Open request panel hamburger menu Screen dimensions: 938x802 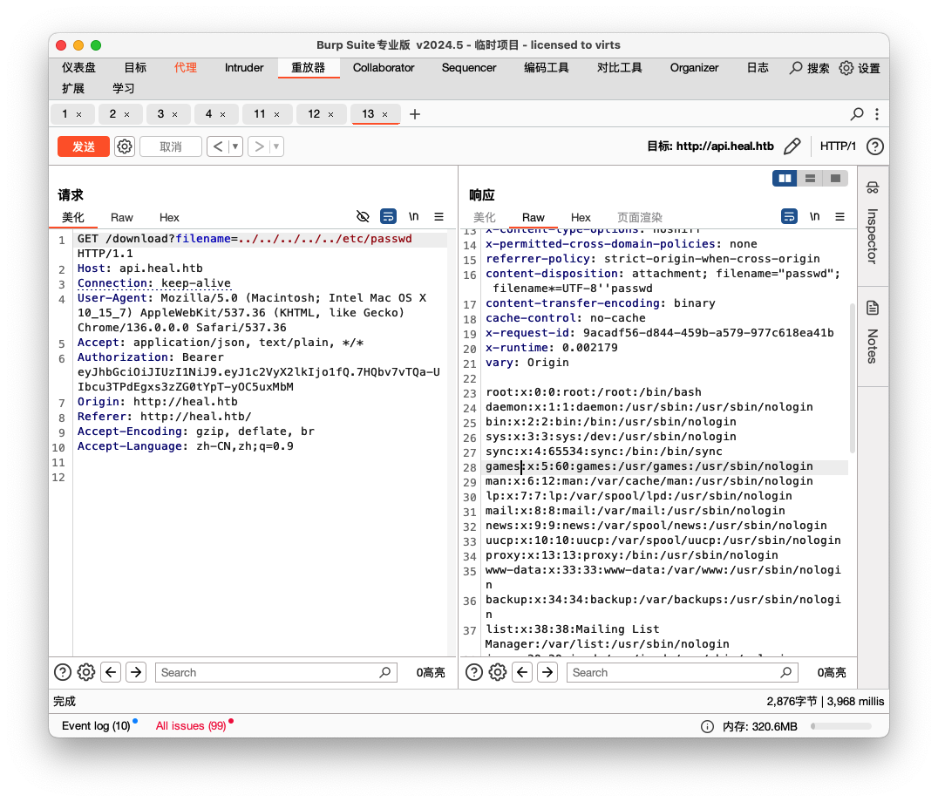click(x=439, y=216)
